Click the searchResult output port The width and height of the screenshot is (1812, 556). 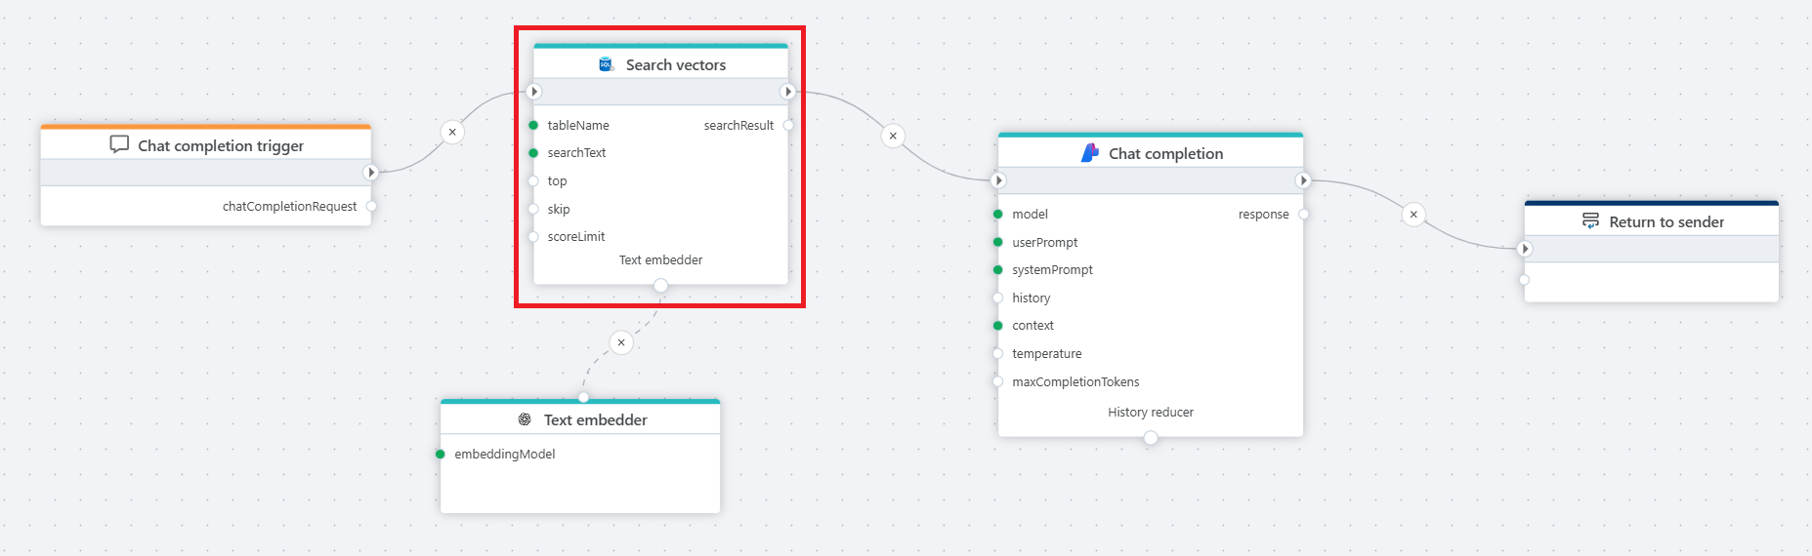click(788, 125)
